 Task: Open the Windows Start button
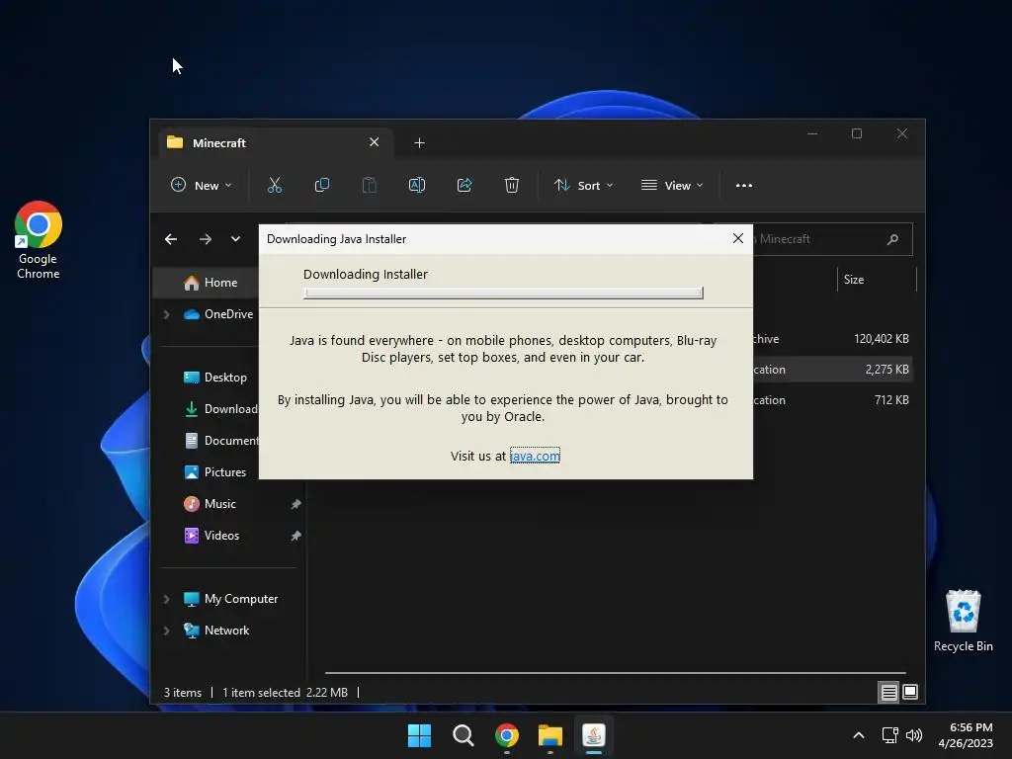419,735
